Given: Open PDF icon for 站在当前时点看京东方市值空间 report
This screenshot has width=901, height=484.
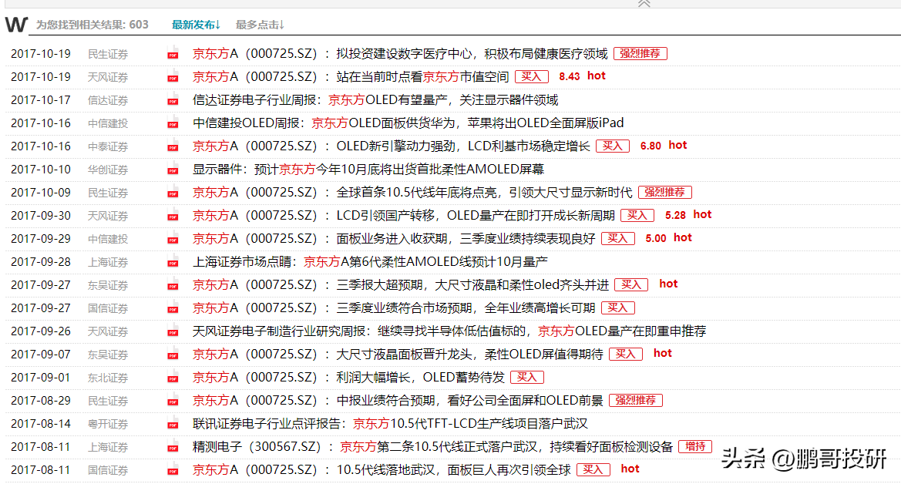Looking at the screenshot, I should [x=173, y=77].
